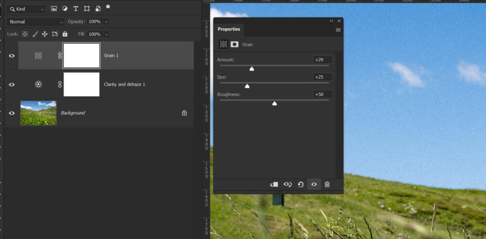Image resolution: width=486 pixels, height=239 pixels.
Task: Click the shape layer filter icon
Action: coord(87,9)
